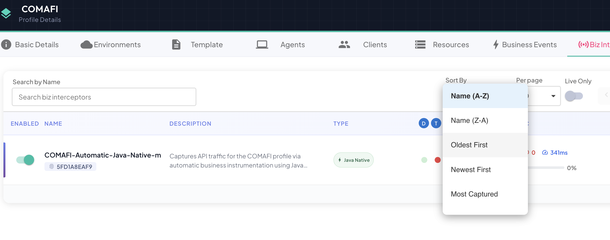Screen dimensions: 610x240
Task: Click the description starting 'Captures API traffic'
Action: pos(239,161)
